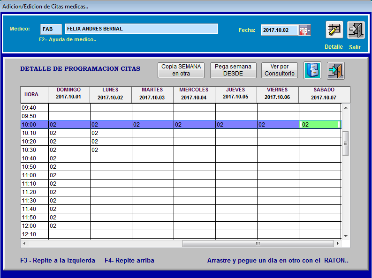This screenshot has height=278, width=372.
Task: Click the VIERNES cell at 10:00
Action: pos(278,125)
